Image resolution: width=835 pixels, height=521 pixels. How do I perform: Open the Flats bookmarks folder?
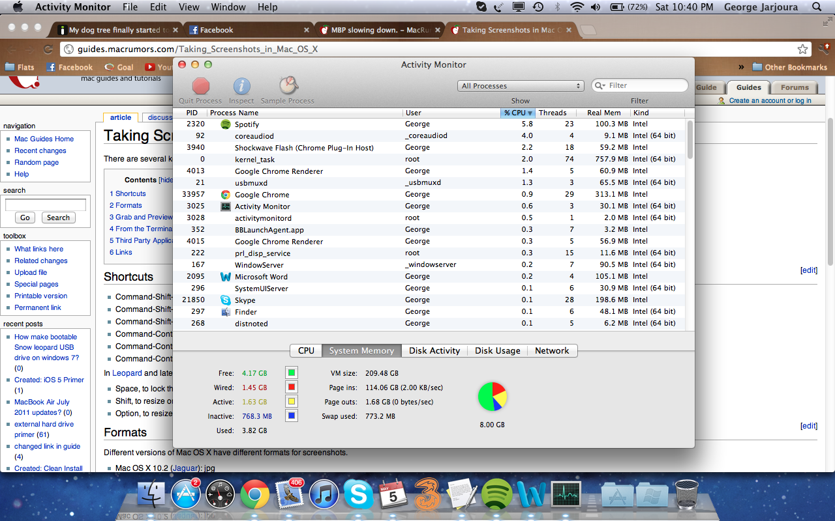point(20,67)
